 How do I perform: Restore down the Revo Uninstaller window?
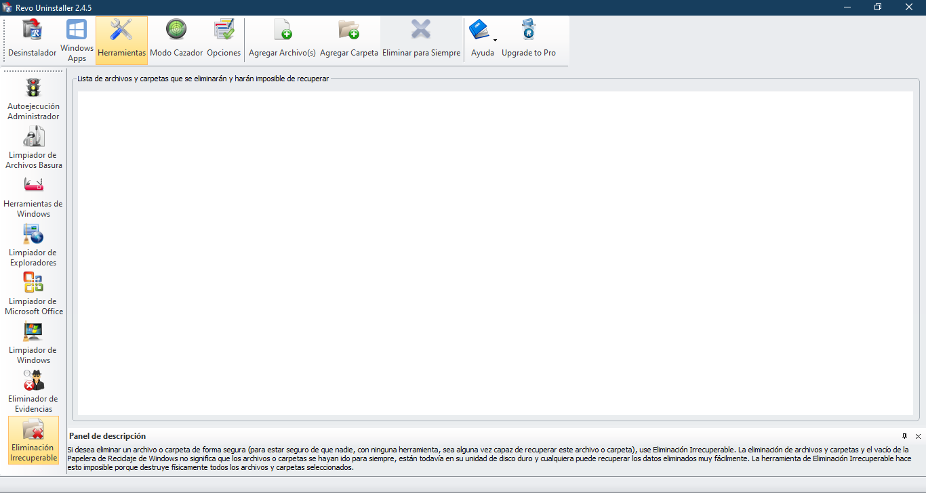tap(878, 7)
